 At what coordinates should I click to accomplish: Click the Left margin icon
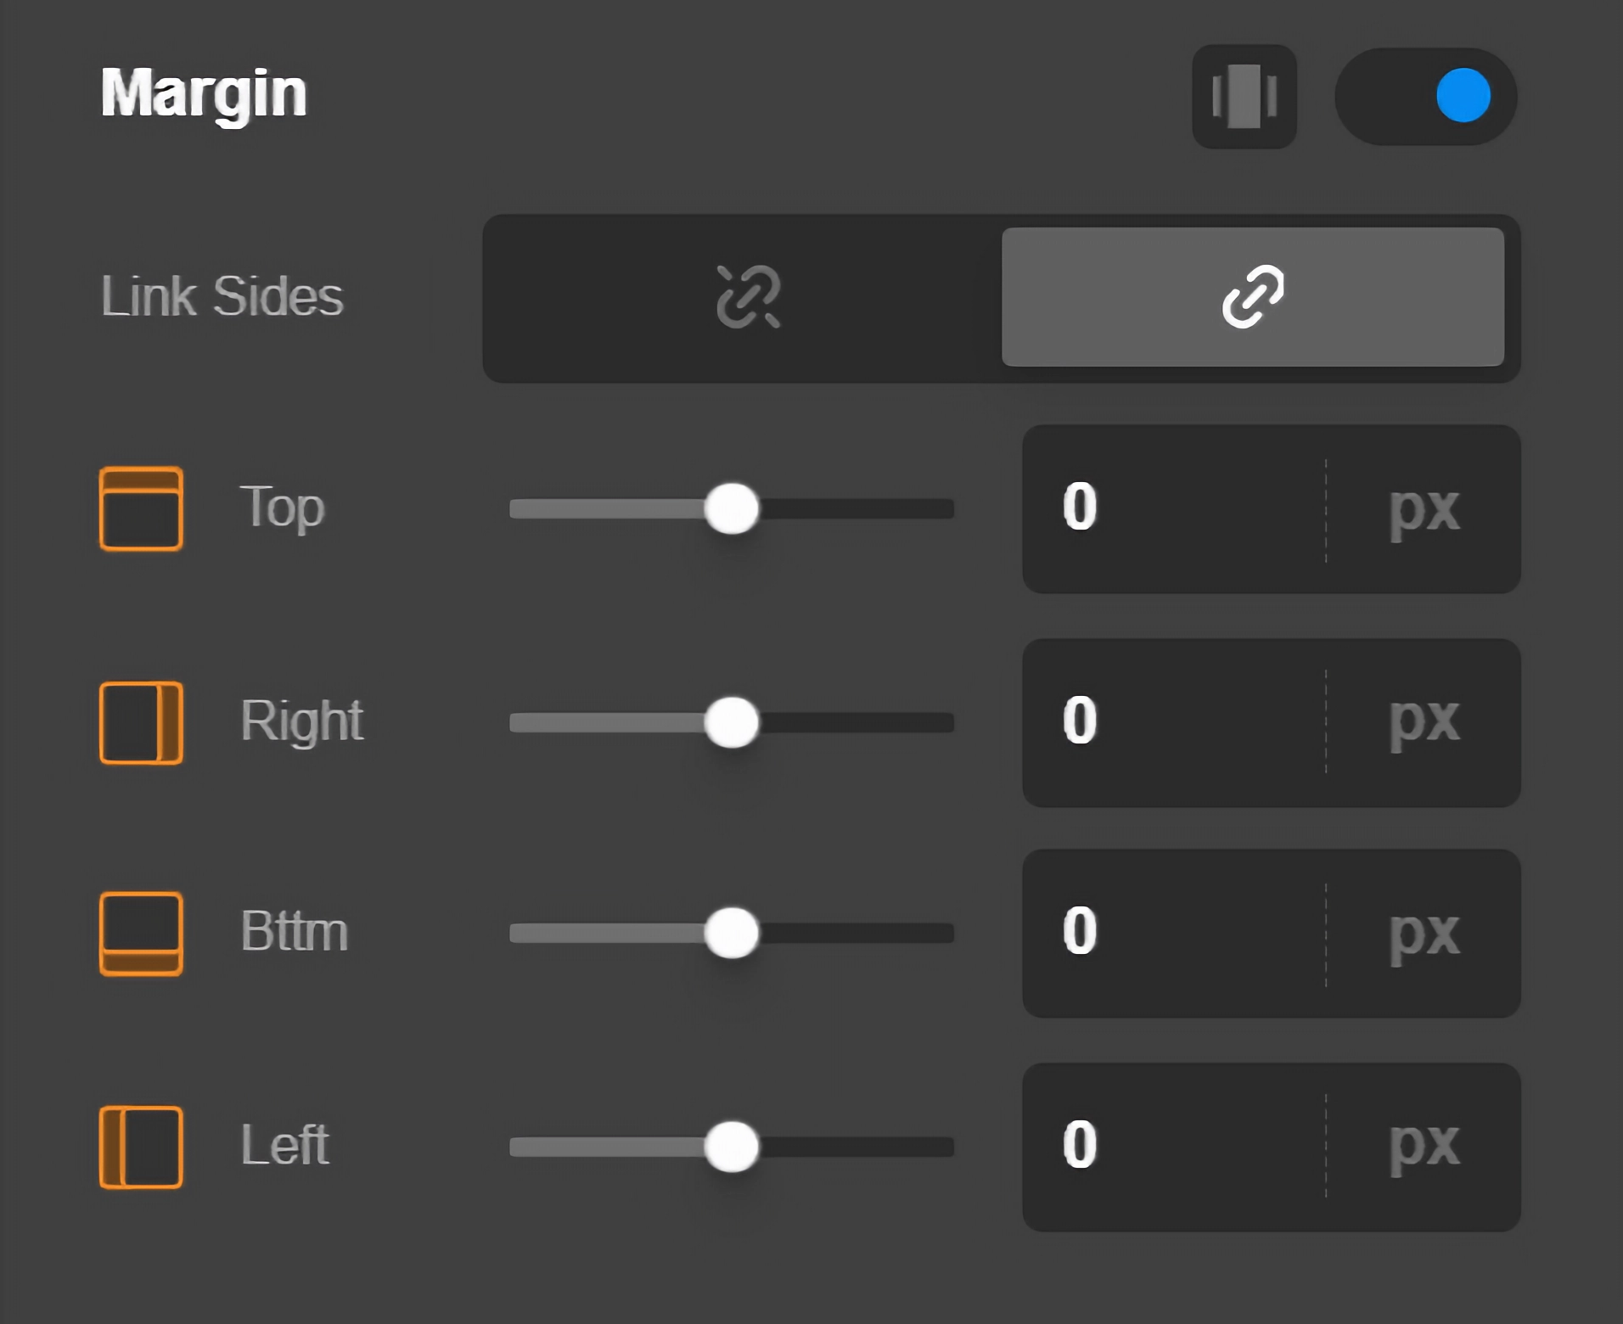coord(141,1147)
